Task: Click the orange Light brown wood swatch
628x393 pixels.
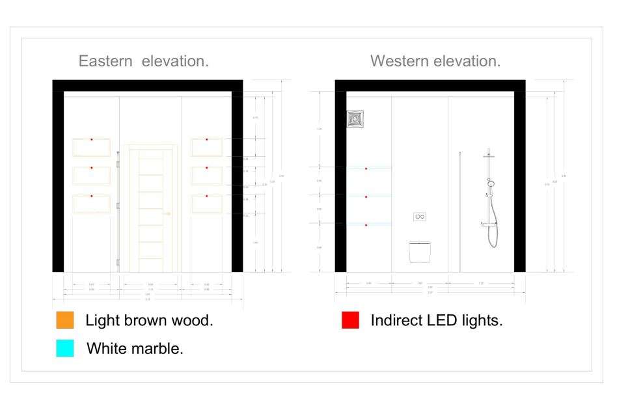Action: pos(64,321)
